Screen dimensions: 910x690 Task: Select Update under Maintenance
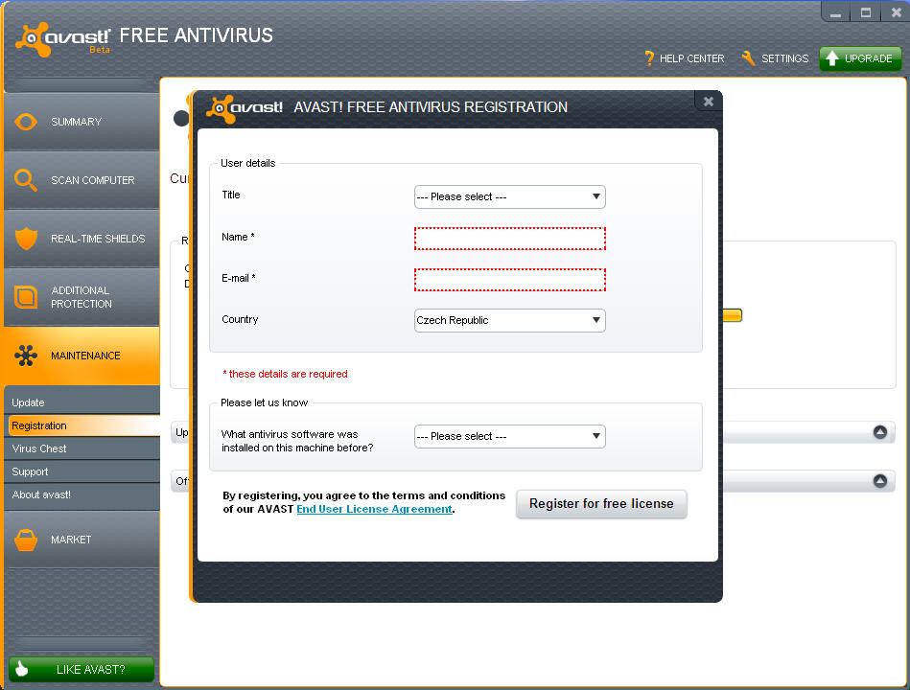click(x=82, y=402)
